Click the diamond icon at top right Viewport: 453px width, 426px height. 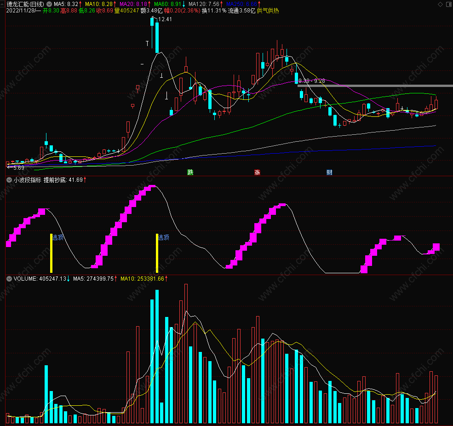440,4
